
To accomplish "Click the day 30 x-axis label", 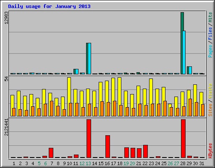I will [195, 163].
